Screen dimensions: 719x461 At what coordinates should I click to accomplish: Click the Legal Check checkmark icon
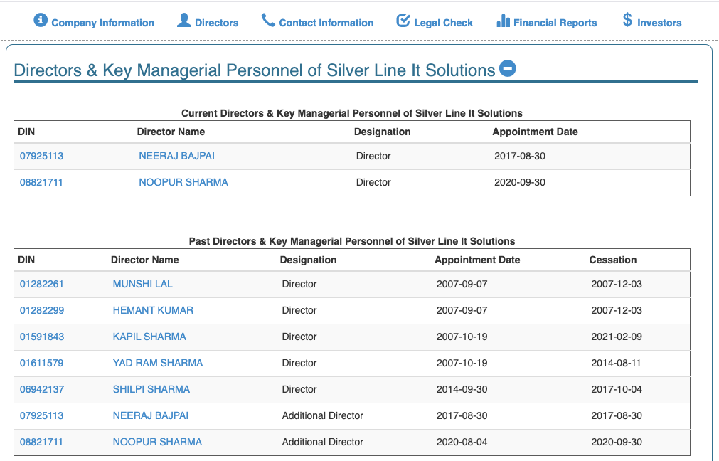tap(403, 20)
